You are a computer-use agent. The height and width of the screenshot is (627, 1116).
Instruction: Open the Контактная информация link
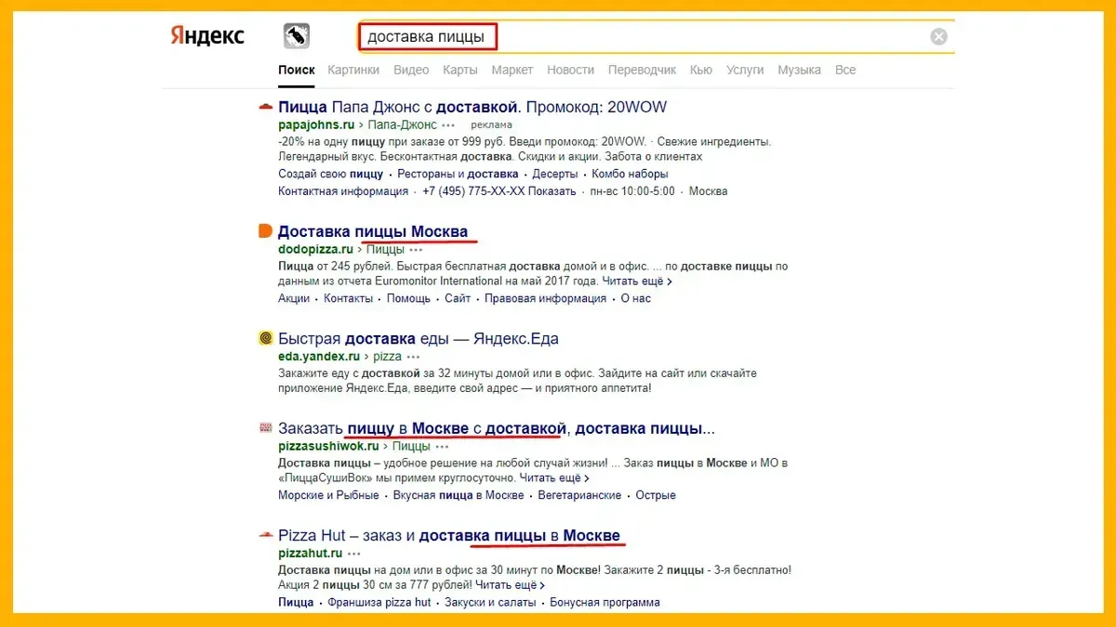(343, 191)
